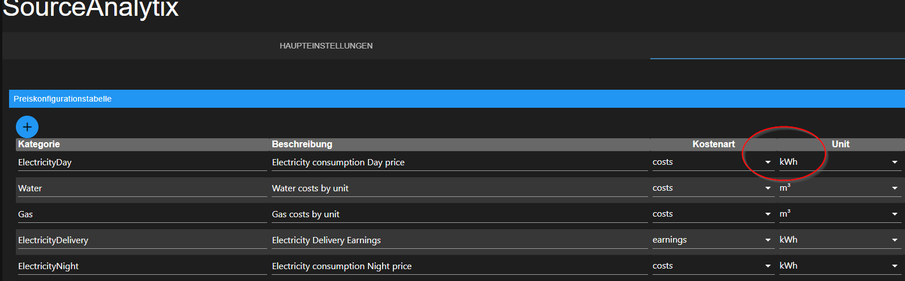Switch to the Haupteinstellungen tab
This screenshot has height=281, width=905.
pos(326,46)
